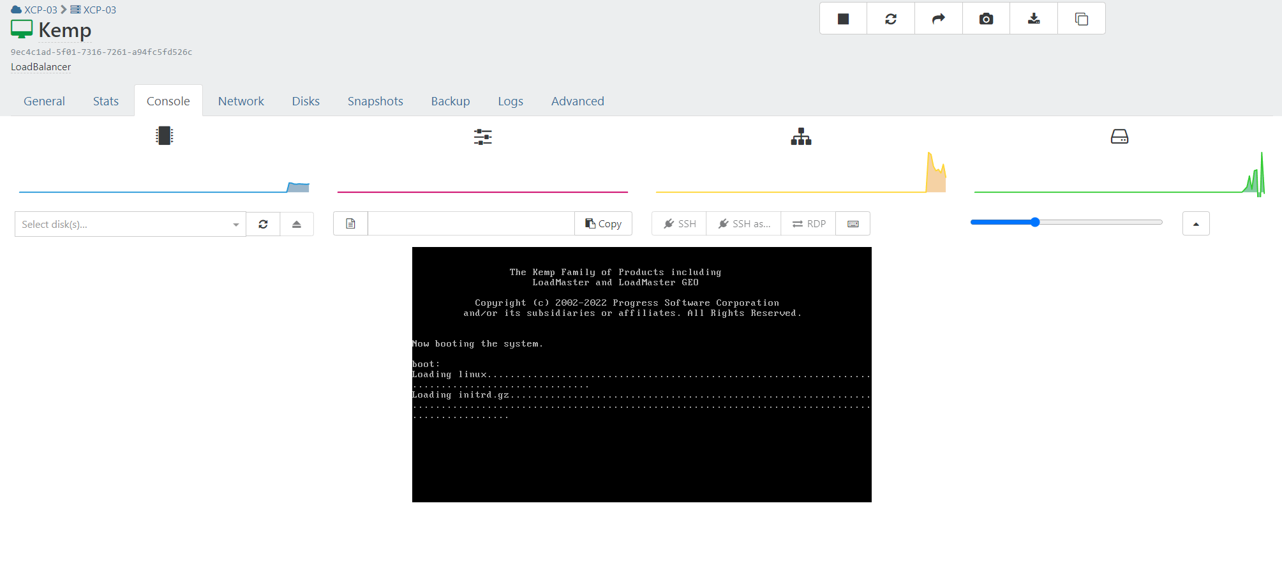1282x584 pixels.
Task: Open the Select disk(s) dropdown
Action: coord(130,224)
